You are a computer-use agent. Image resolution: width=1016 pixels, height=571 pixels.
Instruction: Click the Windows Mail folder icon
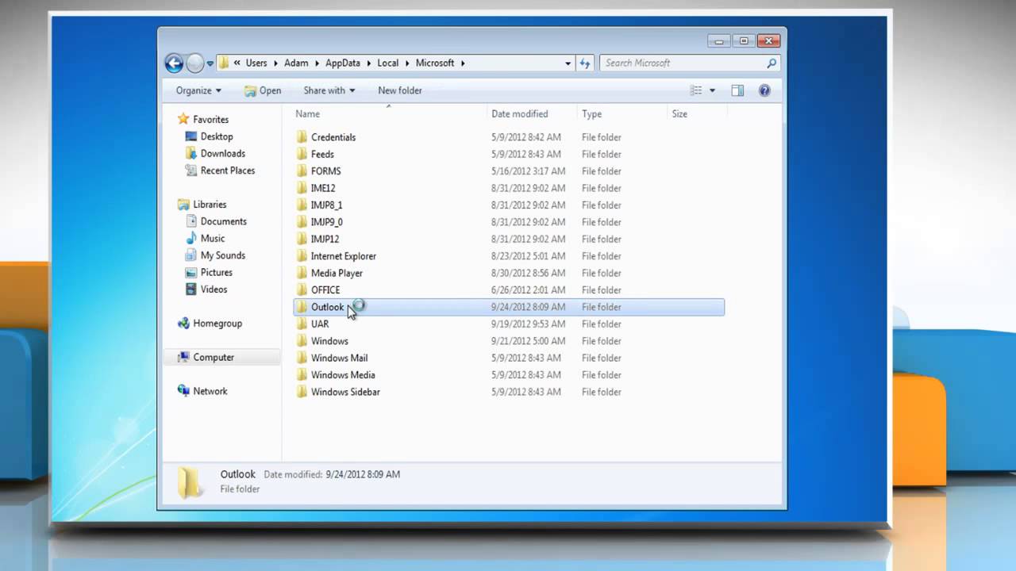tap(301, 358)
